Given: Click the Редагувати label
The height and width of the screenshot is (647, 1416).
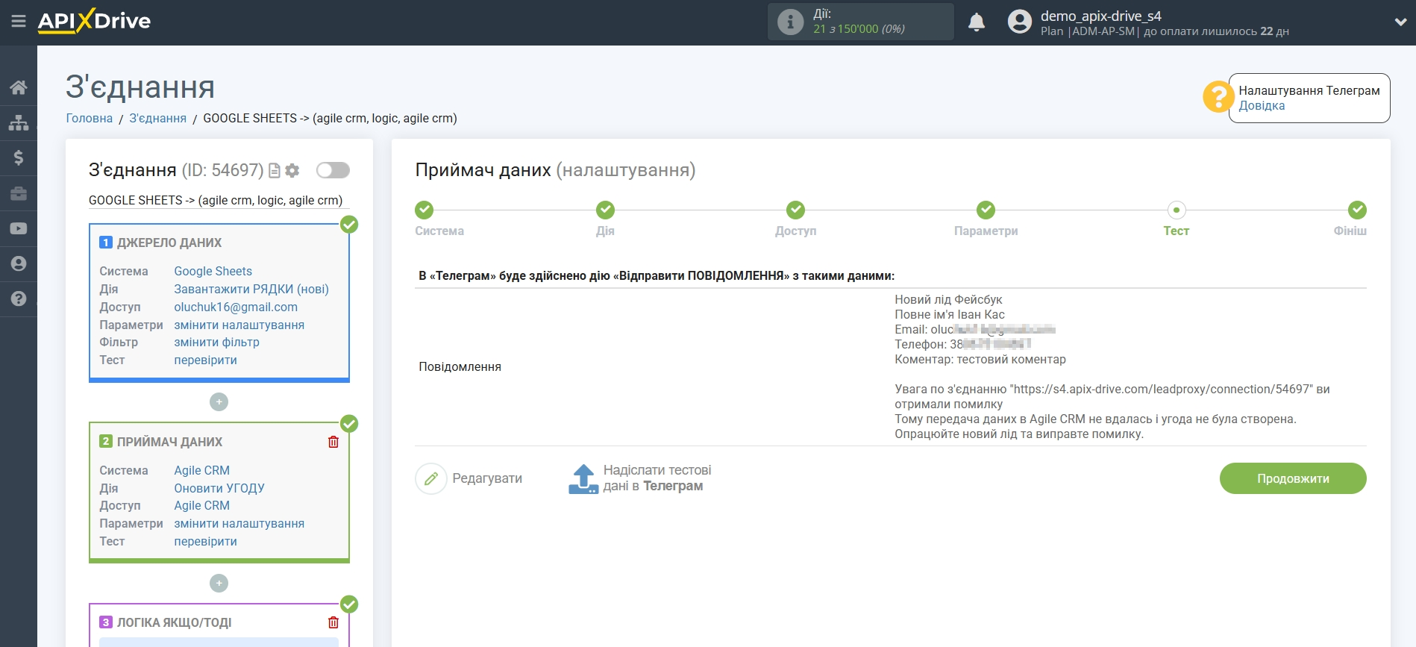Looking at the screenshot, I should point(487,478).
